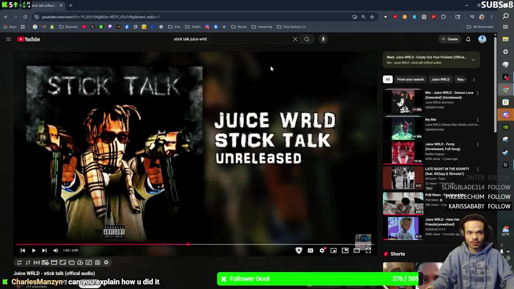Open the Apps bookmark shortcut

pos(10,27)
